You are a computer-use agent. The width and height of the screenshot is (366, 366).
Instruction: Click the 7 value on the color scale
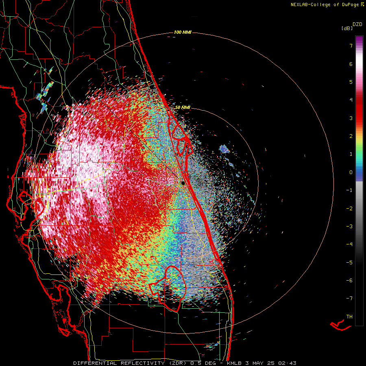[351, 46]
